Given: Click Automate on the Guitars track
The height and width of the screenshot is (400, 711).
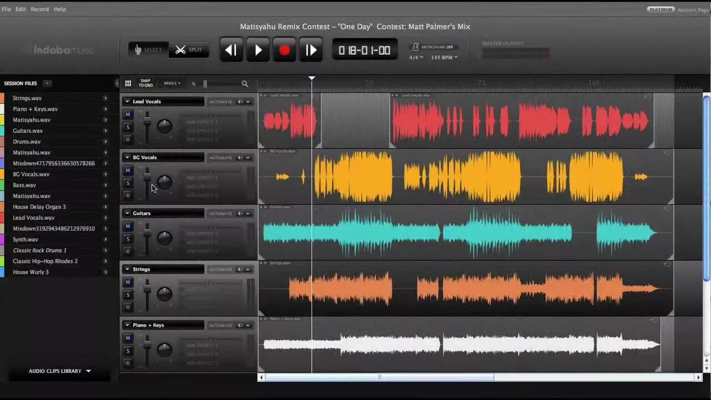Looking at the screenshot, I should point(221,213).
